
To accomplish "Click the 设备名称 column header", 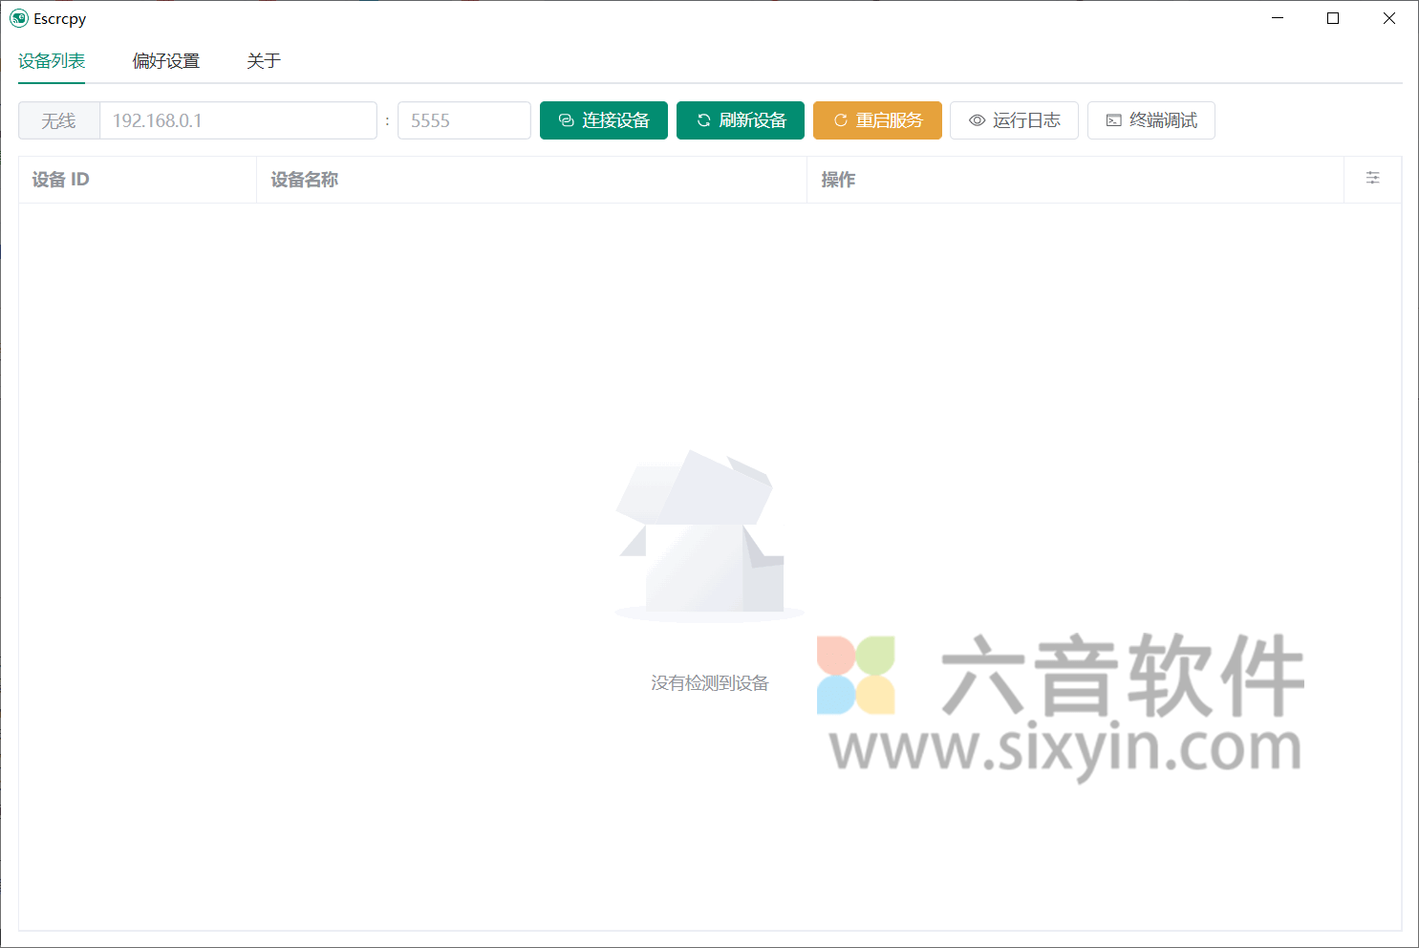I will click(304, 179).
